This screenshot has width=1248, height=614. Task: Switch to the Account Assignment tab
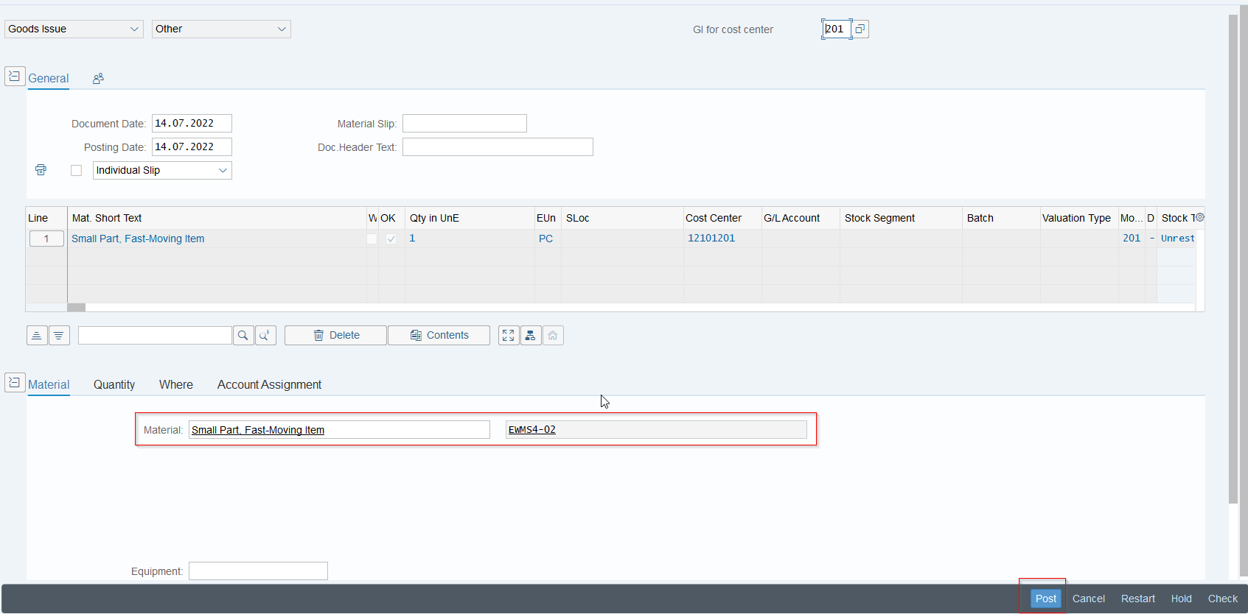coord(269,384)
